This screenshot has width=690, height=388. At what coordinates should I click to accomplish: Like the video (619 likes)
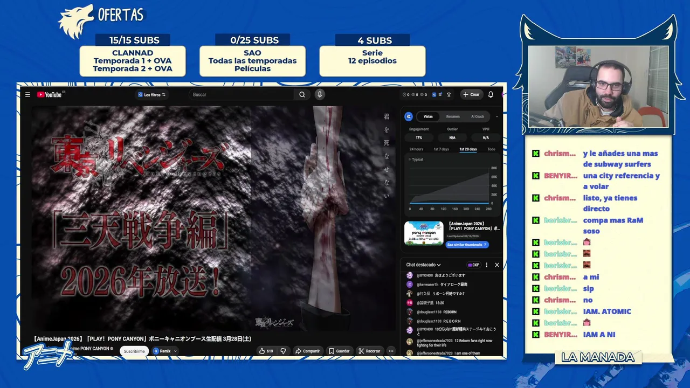point(266,351)
